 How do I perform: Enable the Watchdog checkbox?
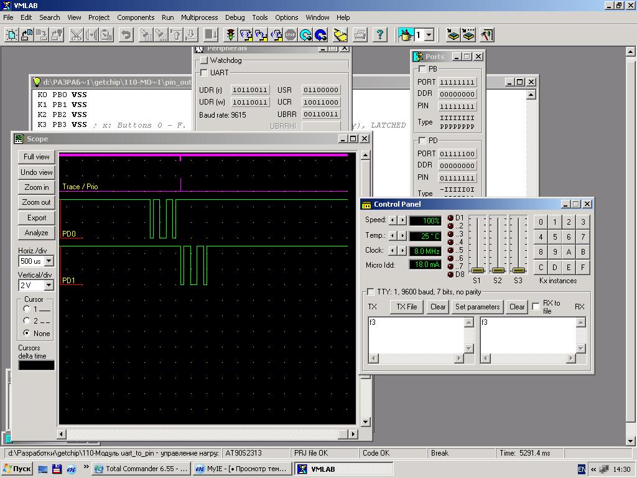pos(203,60)
